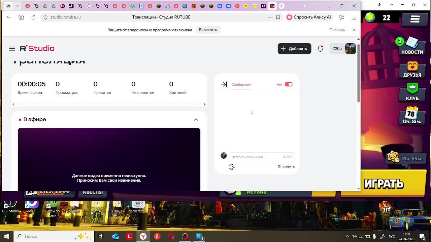The height and width of the screenshot is (242, 431).
Task: Open Игры по сети desktop shortcut
Action: click(53, 208)
